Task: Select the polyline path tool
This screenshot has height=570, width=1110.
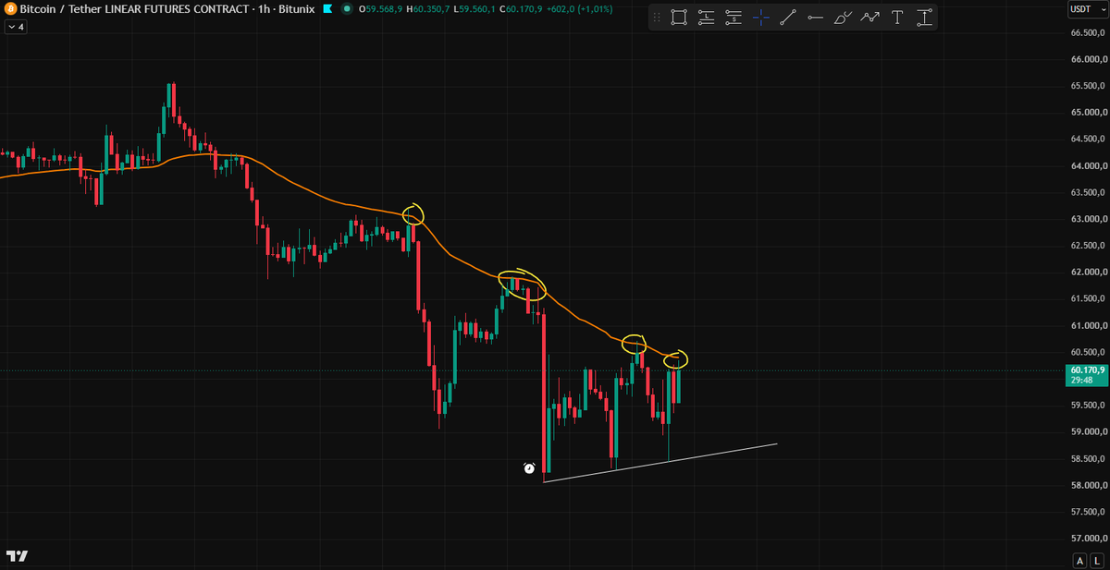Action: [x=869, y=17]
